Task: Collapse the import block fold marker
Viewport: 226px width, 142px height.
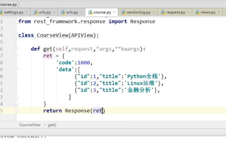Action: (16, 22)
